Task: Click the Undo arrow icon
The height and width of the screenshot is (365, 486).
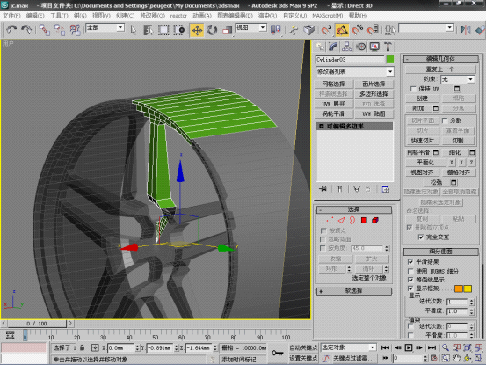Action: coord(11,30)
